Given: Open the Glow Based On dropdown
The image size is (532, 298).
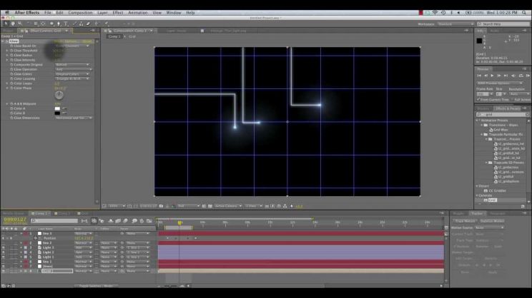Looking at the screenshot, I should (x=72, y=46).
